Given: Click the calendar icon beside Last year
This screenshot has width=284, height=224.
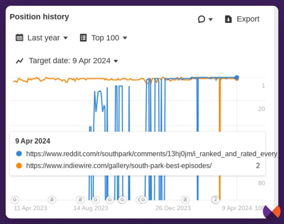Looking at the screenshot, I should tap(19, 38).
